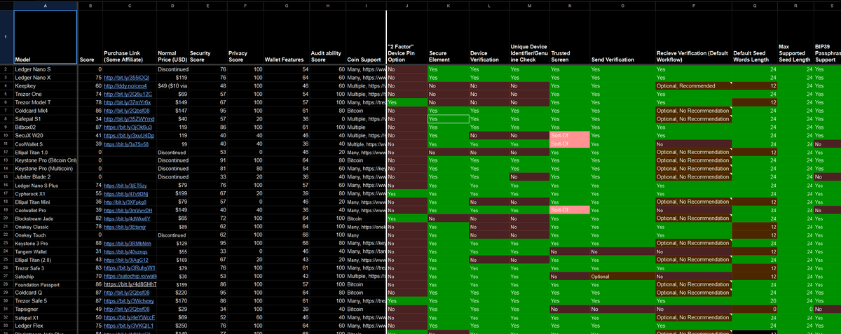
Task: Open Bitbox02 purchase link
Action: tap(128, 127)
